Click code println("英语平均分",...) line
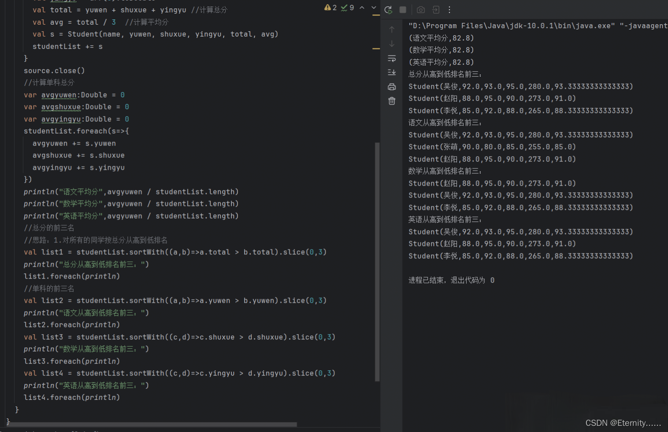This screenshot has width=668, height=432. click(x=131, y=216)
